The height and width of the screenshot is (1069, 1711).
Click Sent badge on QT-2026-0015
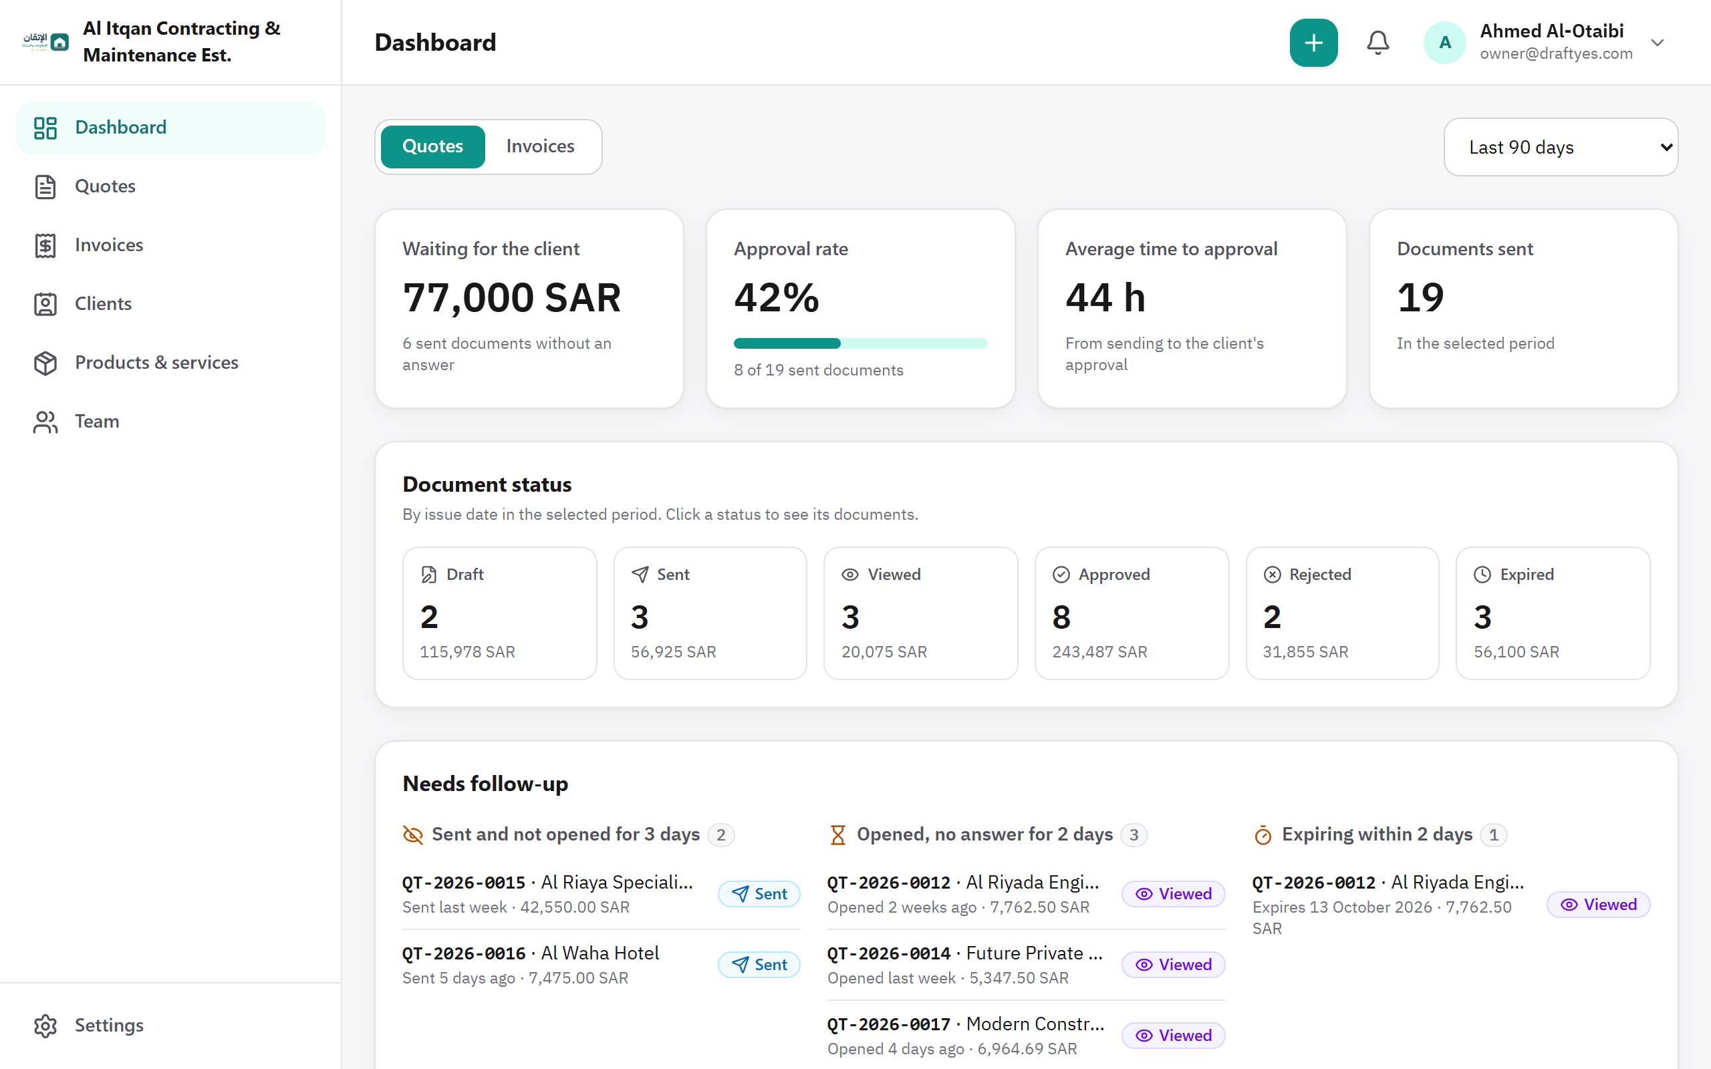[x=759, y=894]
